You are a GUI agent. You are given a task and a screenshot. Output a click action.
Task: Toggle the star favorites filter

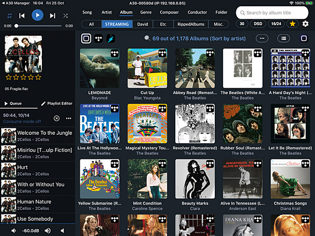point(292,24)
